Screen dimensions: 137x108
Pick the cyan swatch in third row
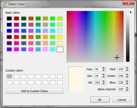click(53, 31)
